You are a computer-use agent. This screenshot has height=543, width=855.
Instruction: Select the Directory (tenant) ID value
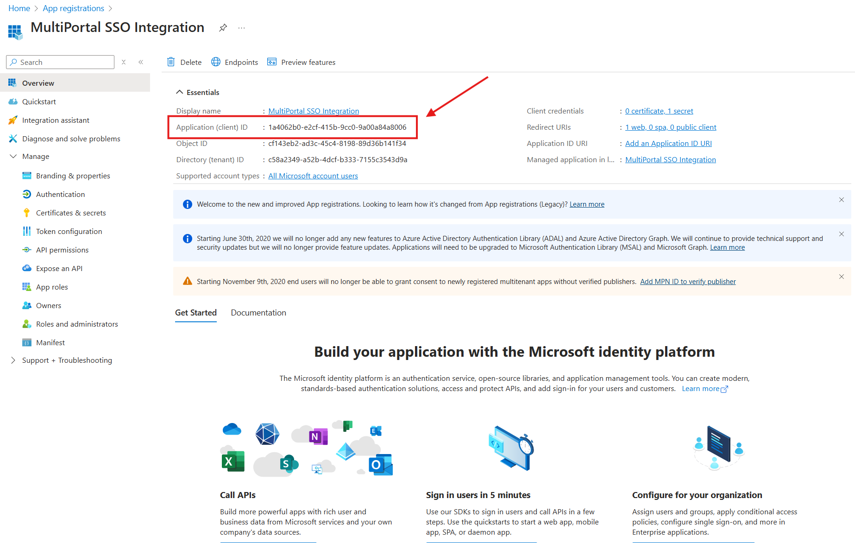pos(338,159)
